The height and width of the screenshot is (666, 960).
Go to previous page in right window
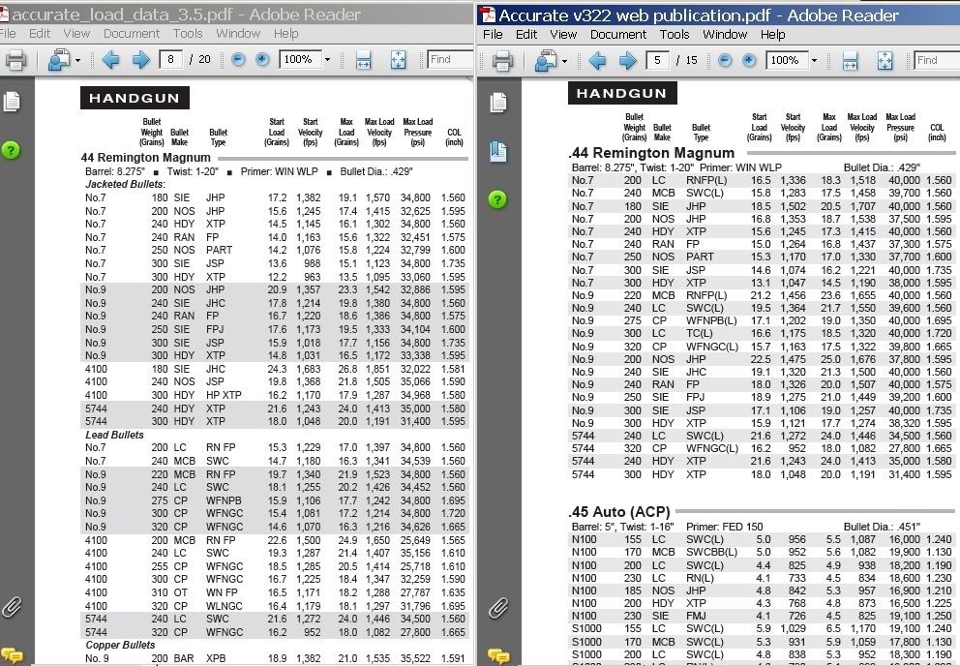(597, 60)
